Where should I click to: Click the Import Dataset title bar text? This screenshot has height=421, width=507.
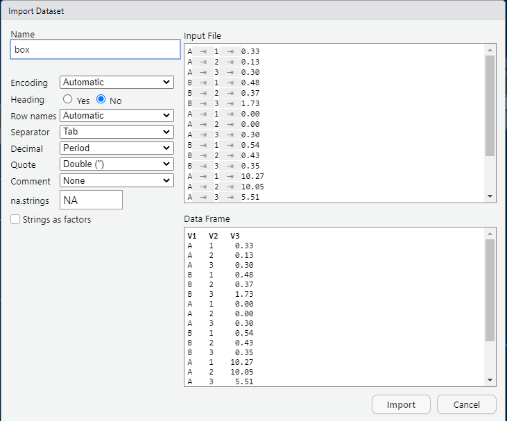[x=36, y=11]
